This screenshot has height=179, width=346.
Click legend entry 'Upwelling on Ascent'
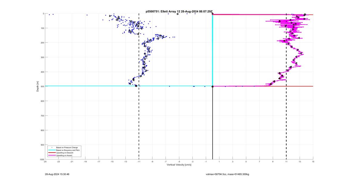point(64,155)
